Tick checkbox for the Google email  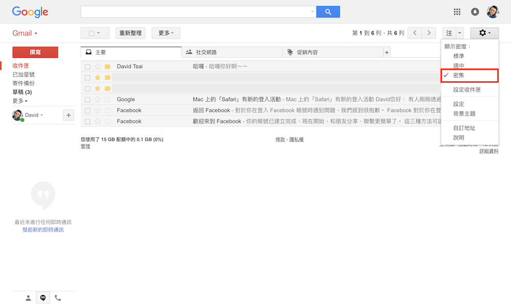tap(88, 100)
